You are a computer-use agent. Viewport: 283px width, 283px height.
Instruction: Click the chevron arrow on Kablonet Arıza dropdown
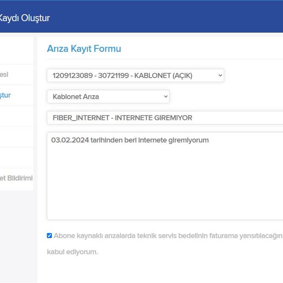click(x=165, y=97)
